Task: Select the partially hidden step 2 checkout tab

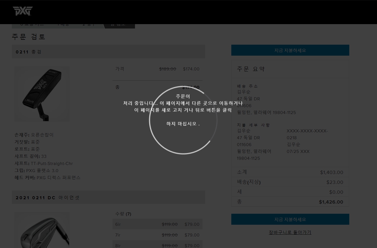Action: (x=88, y=25)
